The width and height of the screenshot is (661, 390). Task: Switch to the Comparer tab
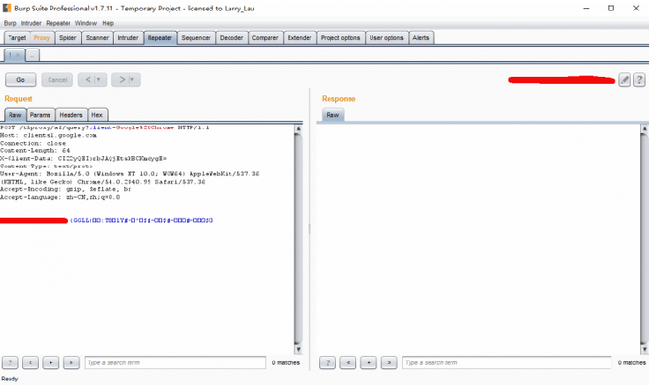point(265,38)
